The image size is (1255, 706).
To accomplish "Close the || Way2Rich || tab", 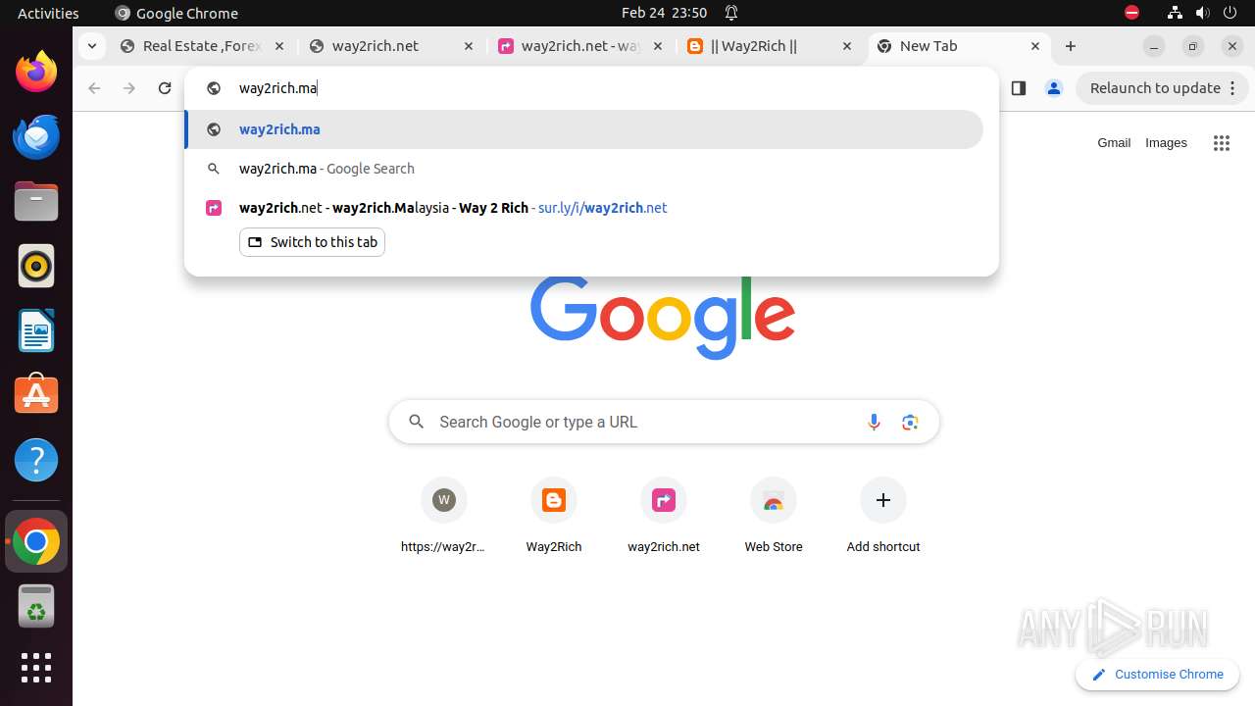I will coord(846,46).
